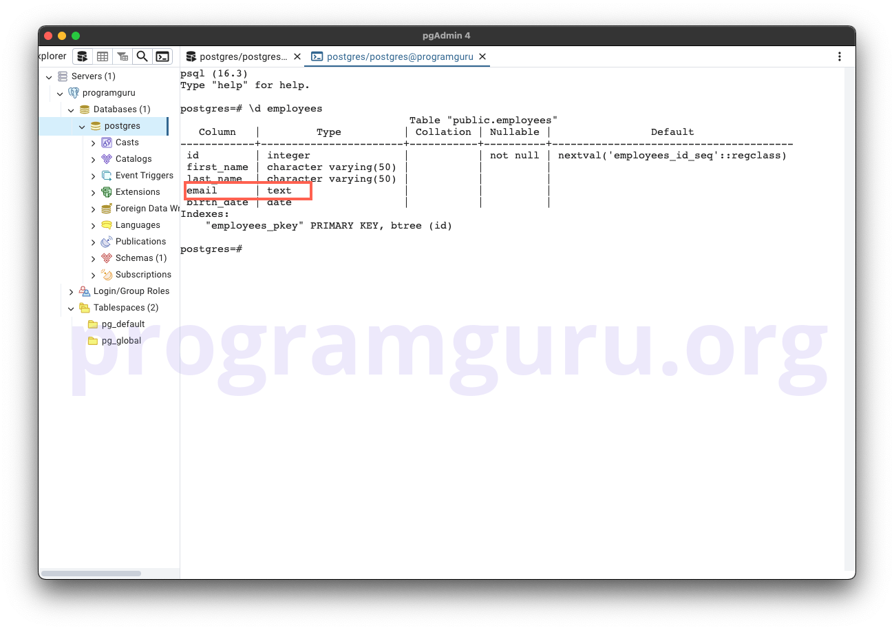Close the first postgres tab
The image size is (894, 630).
[x=297, y=58]
